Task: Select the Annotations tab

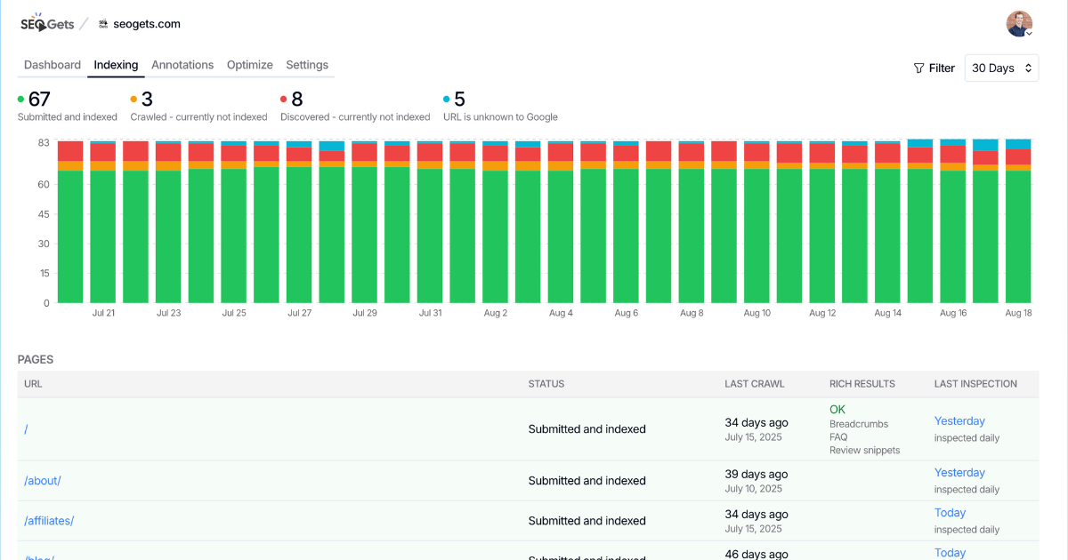Action: point(182,65)
